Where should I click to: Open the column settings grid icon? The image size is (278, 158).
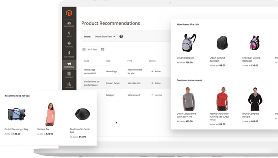103,49
